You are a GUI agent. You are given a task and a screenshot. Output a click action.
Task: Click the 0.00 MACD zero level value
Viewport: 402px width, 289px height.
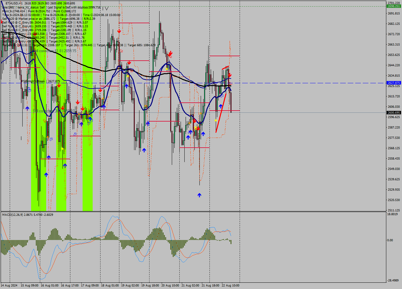tap(390, 240)
